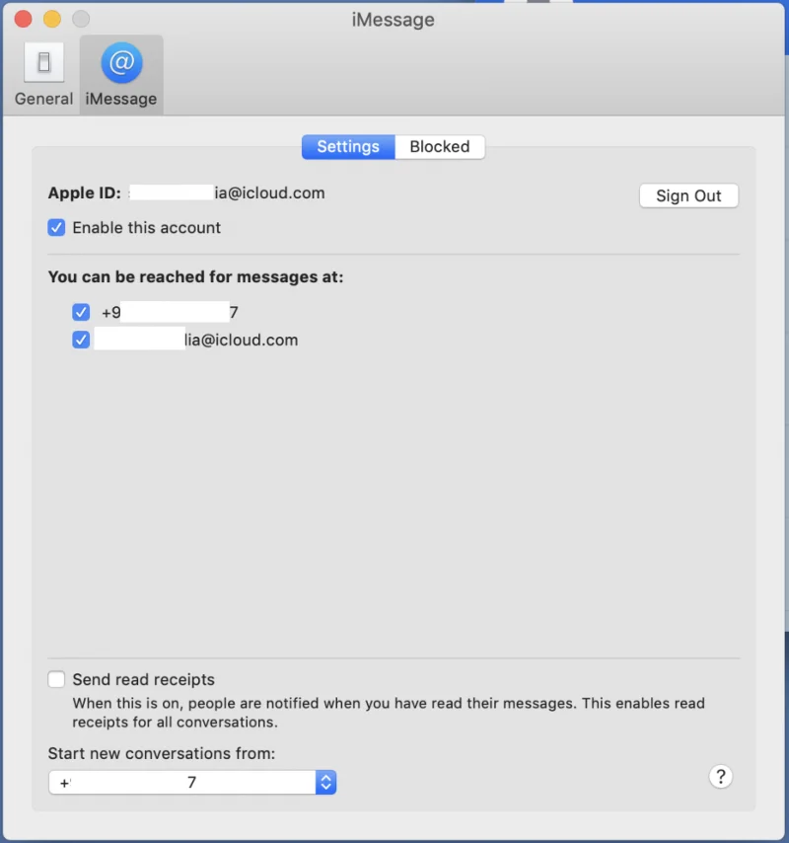This screenshot has width=789, height=843.
Task: Disable the Enable this account checkbox
Action: click(56, 227)
